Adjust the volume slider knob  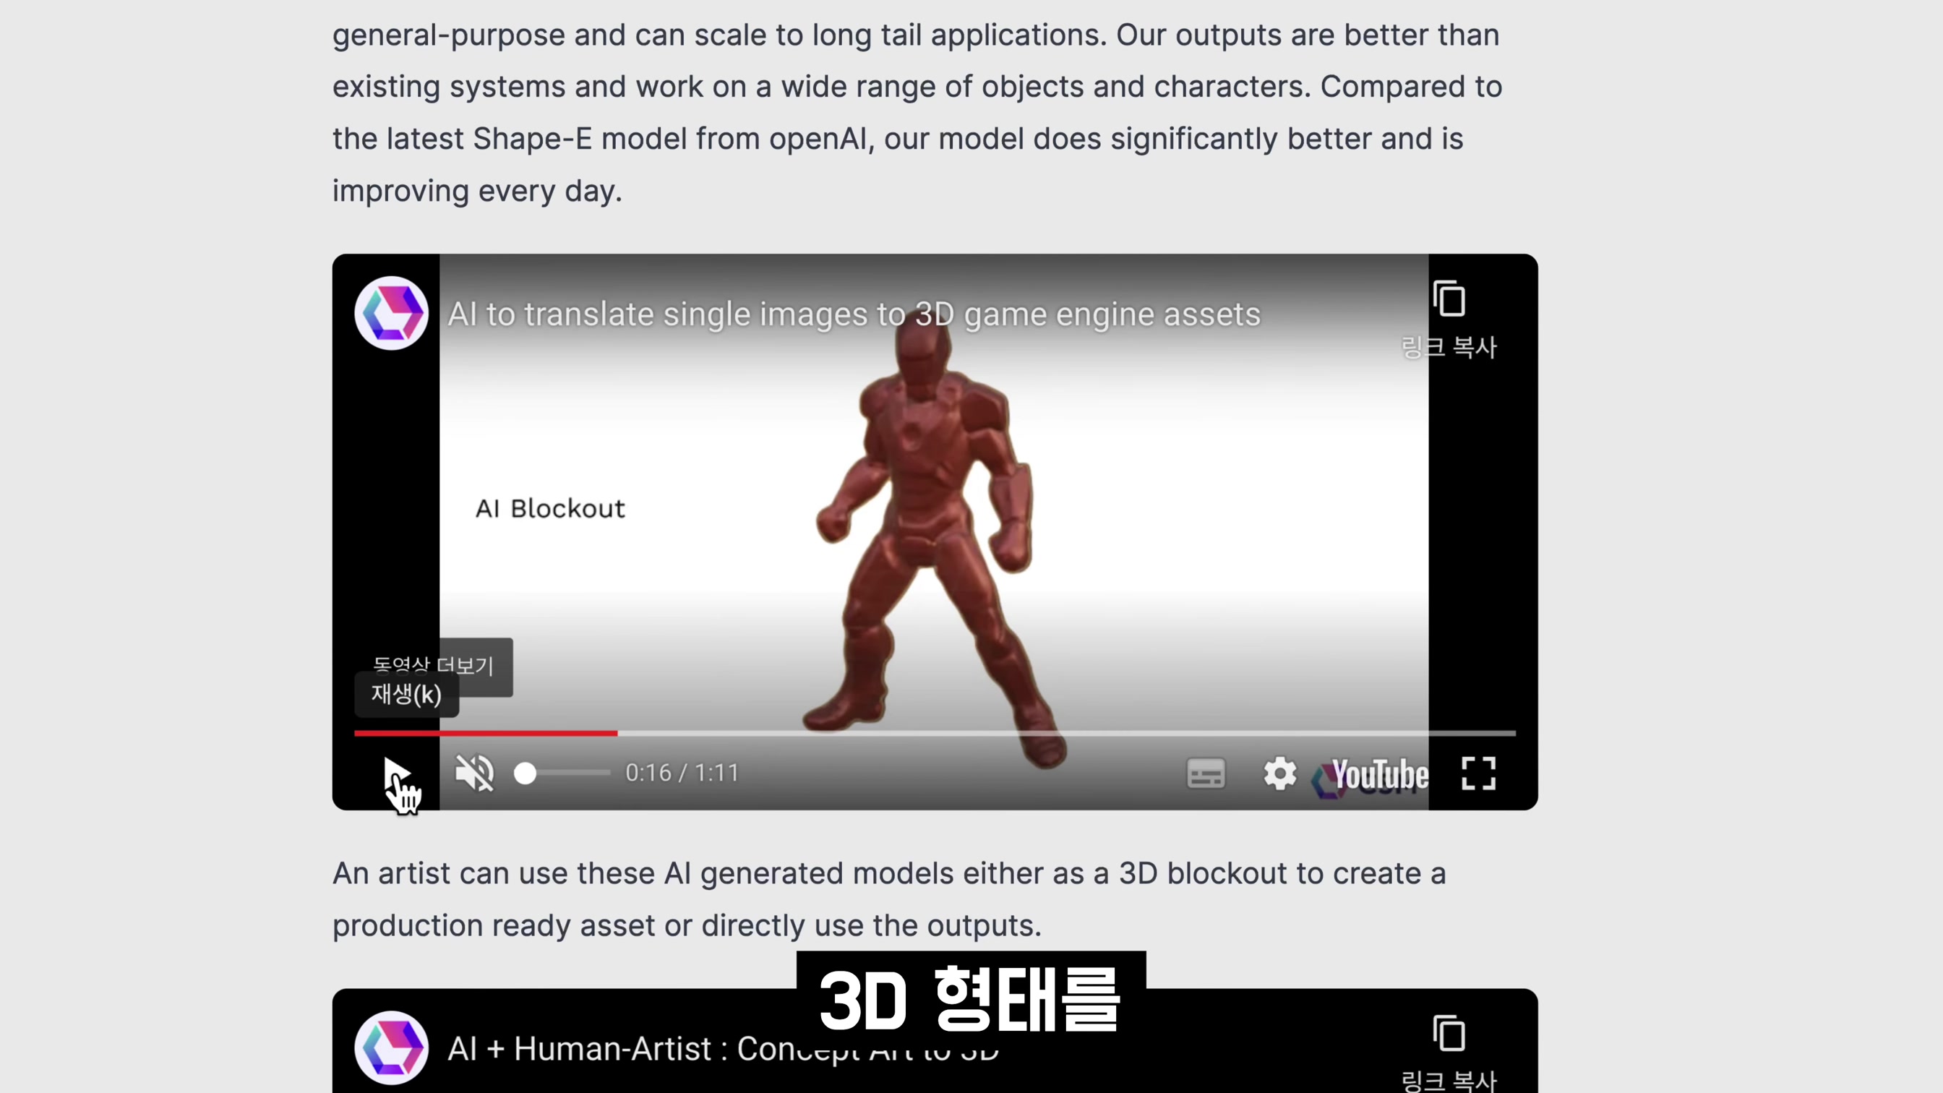point(525,773)
